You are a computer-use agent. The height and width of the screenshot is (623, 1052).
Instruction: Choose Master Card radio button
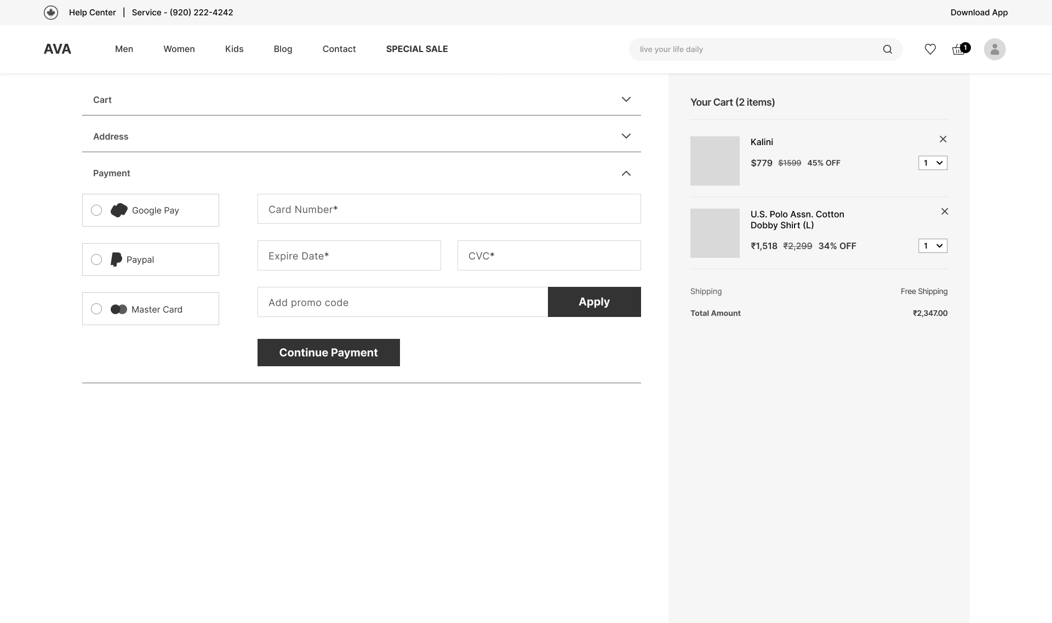click(x=96, y=309)
